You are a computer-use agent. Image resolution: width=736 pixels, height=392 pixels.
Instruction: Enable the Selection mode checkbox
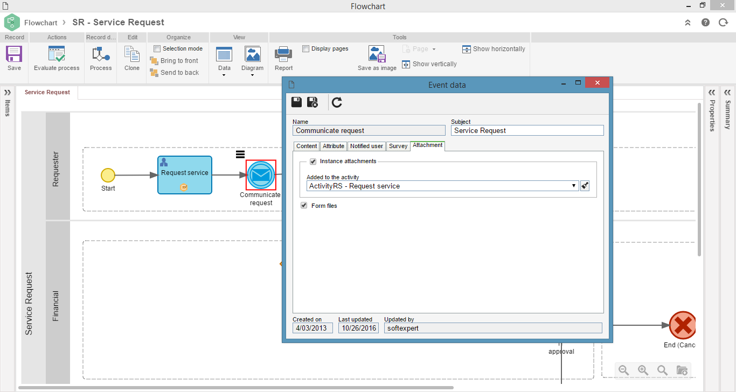(x=157, y=48)
